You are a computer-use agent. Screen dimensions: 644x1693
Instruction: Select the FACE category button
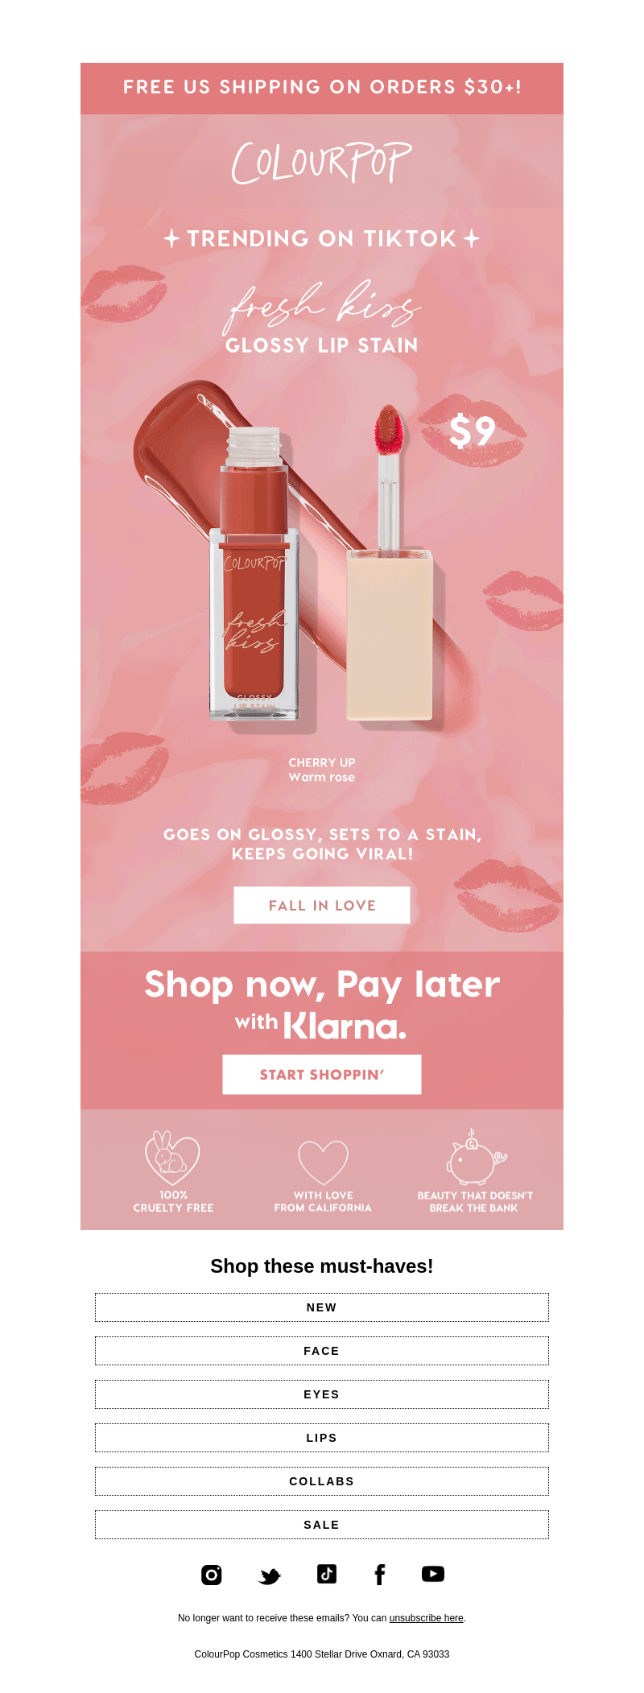[322, 1351]
